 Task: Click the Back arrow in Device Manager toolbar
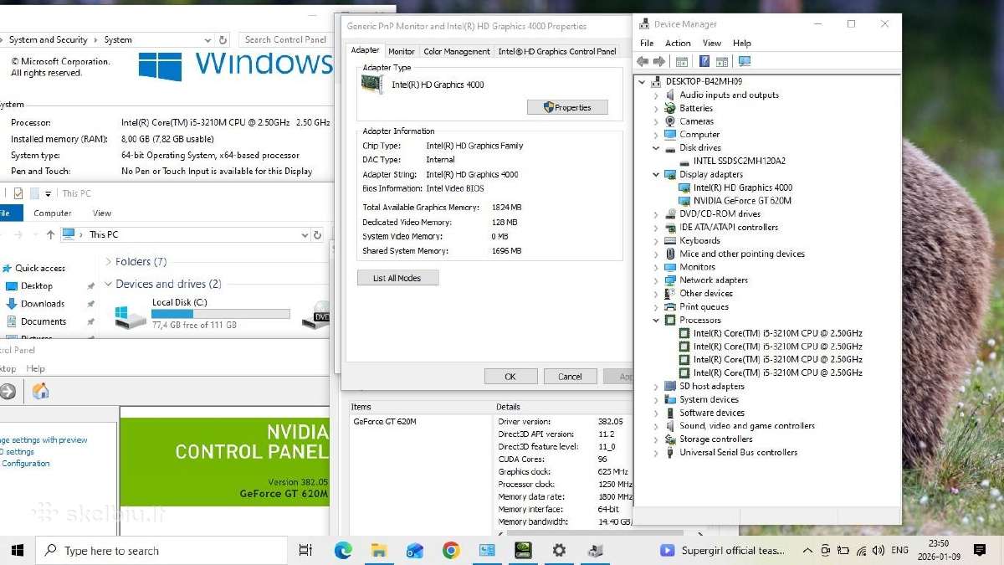643,62
